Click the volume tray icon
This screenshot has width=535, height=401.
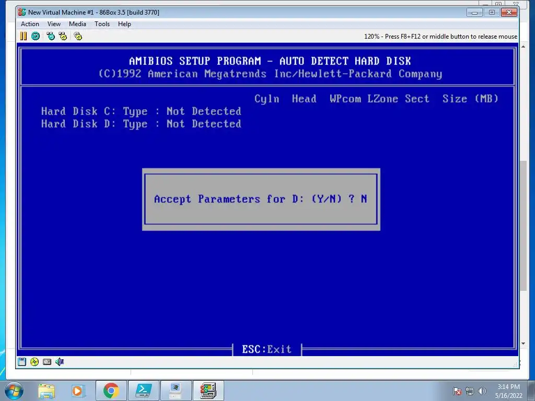pyautogui.click(x=482, y=391)
